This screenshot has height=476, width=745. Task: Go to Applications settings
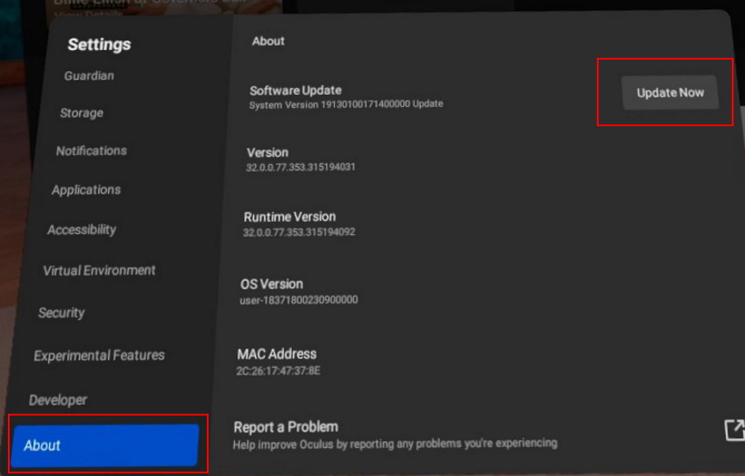(86, 189)
